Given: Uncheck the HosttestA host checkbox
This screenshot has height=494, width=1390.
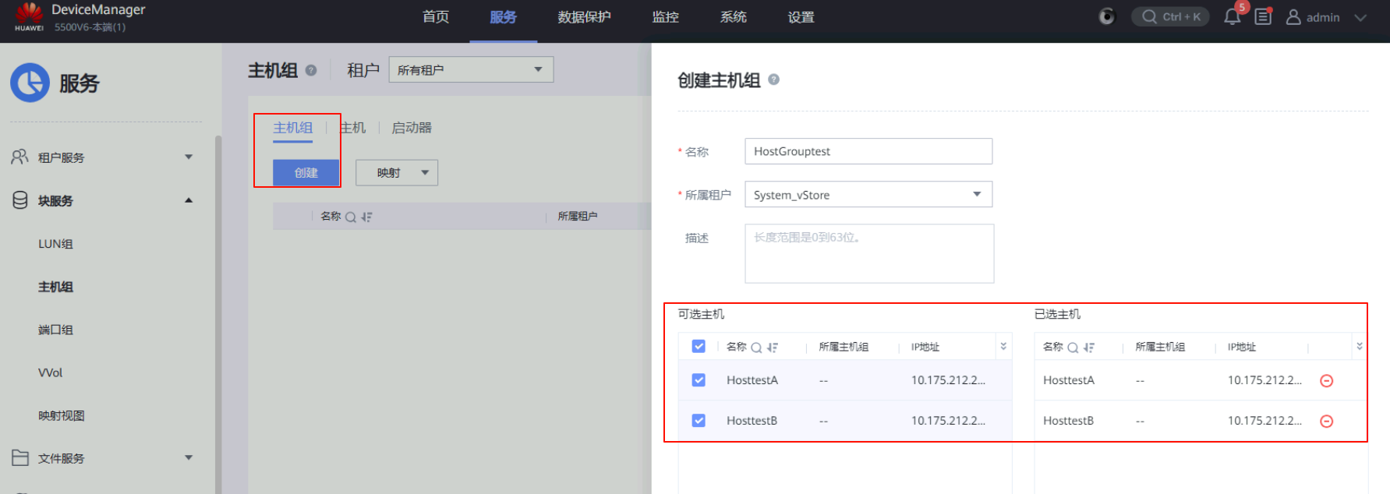Looking at the screenshot, I should click(699, 380).
